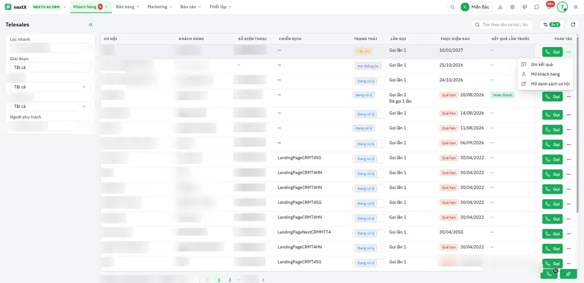Choose Mở khách hàng from the context menu
Image resolution: width=584 pixels, height=283 pixels.
point(545,74)
